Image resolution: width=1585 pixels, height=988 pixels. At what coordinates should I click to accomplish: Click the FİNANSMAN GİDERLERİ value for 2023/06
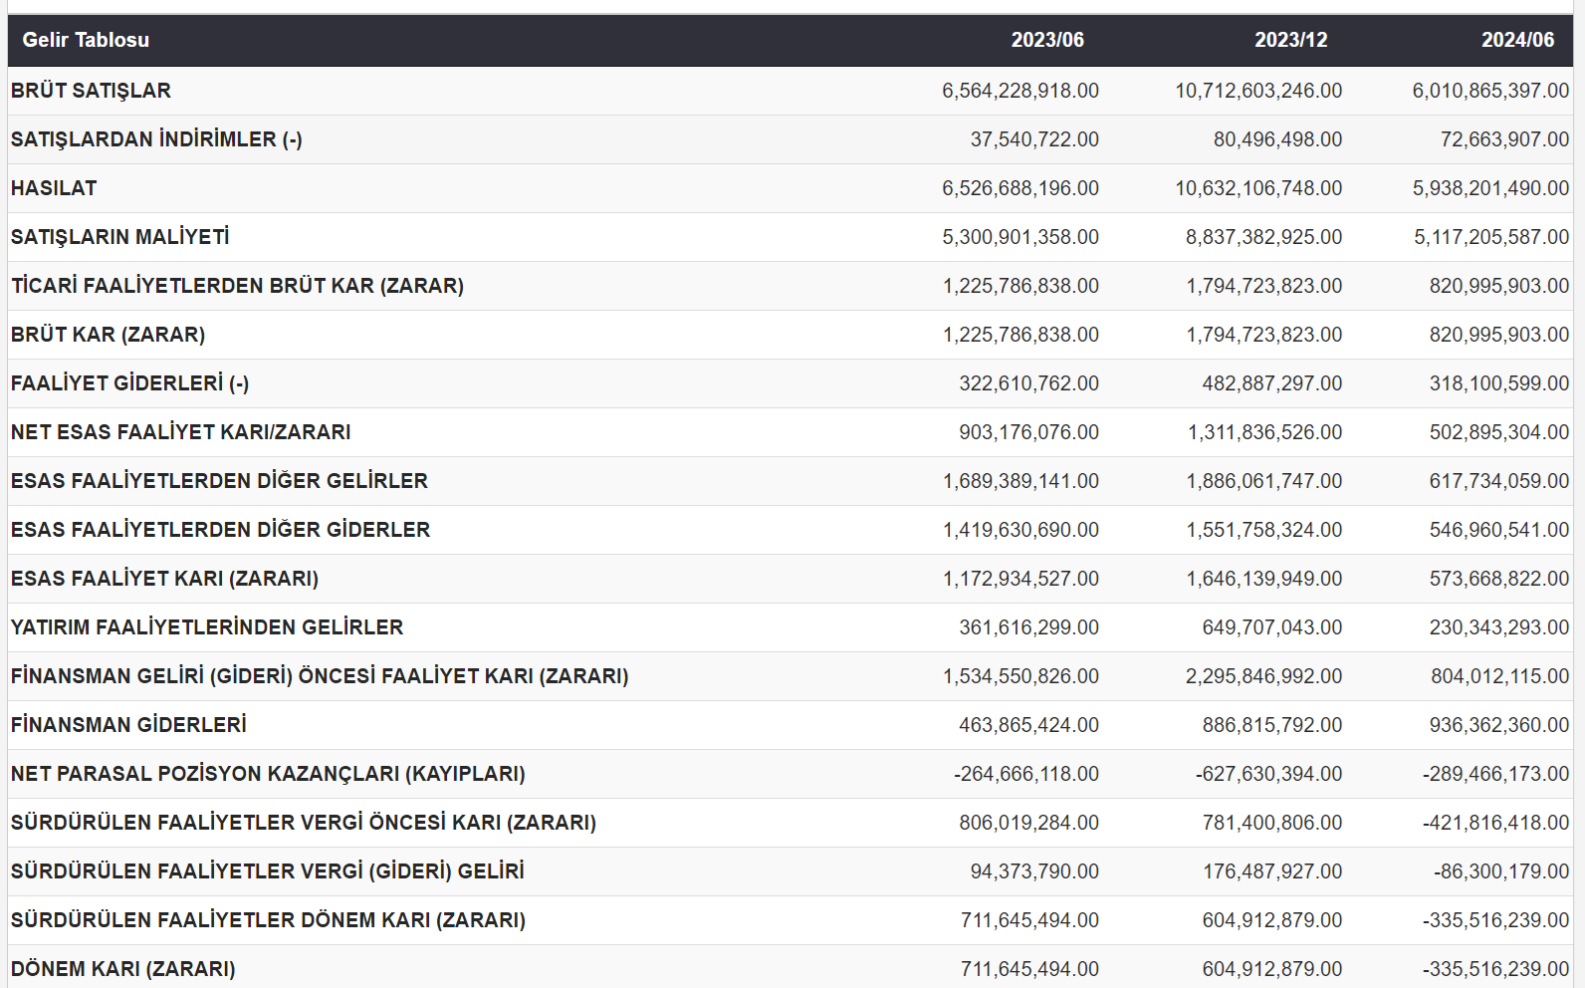(1028, 725)
